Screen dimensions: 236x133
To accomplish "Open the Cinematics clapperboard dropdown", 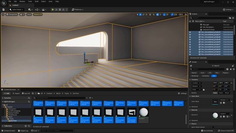I will [x=44, y=10].
